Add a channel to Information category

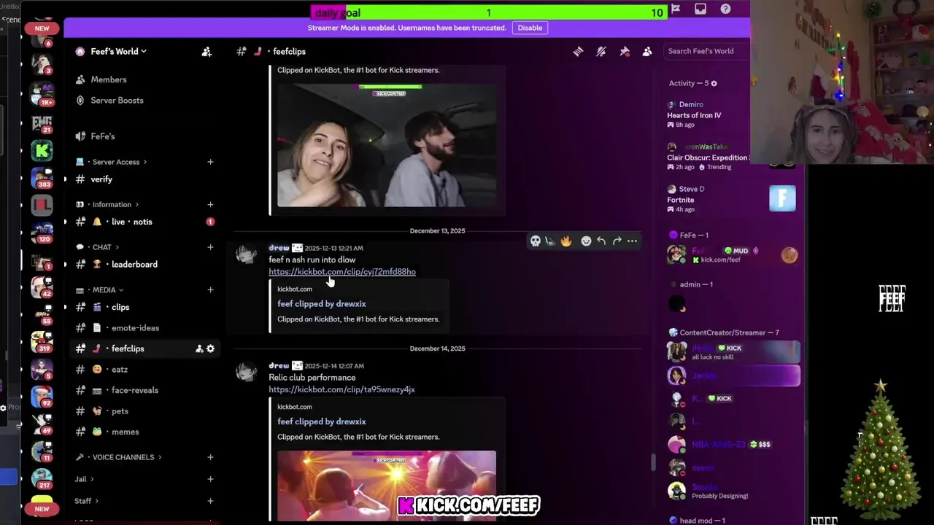click(x=210, y=204)
